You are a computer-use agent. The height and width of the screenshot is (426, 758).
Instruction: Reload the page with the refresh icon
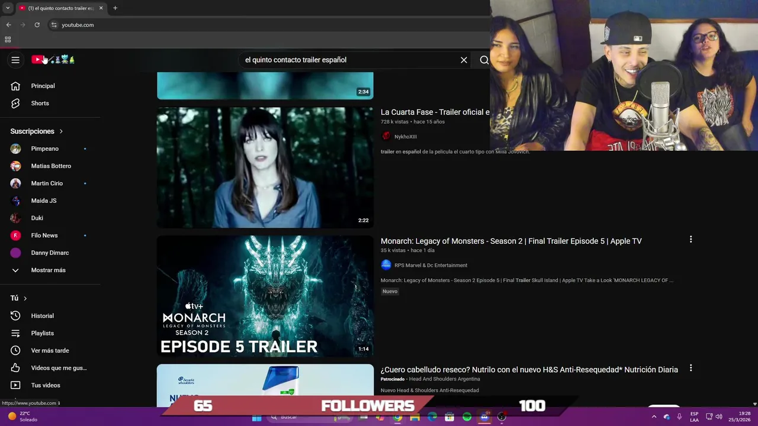pyautogui.click(x=37, y=25)
